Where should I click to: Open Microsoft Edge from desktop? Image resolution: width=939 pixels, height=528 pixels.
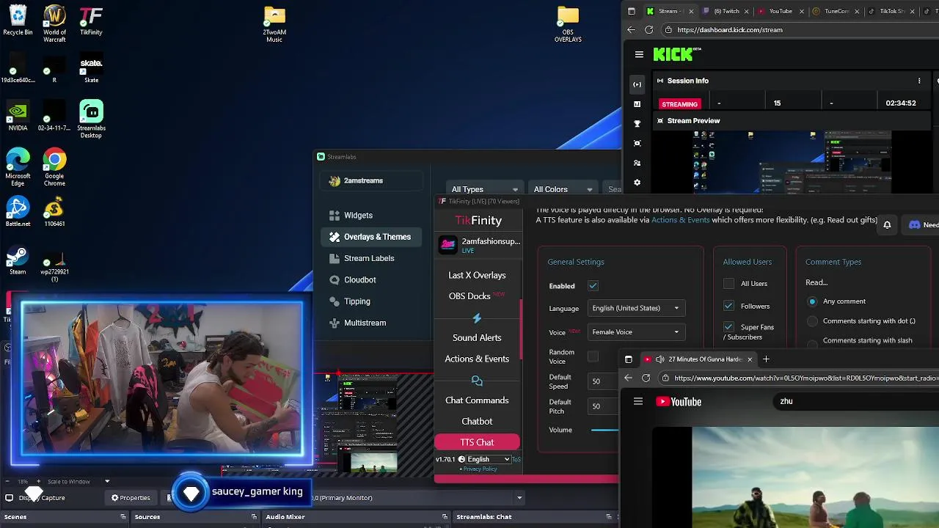point(18,166)
